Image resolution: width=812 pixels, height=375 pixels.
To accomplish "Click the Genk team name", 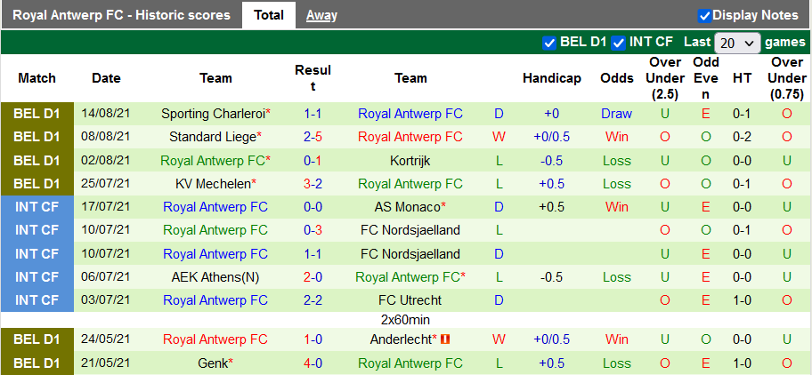I will click(215, 363).
